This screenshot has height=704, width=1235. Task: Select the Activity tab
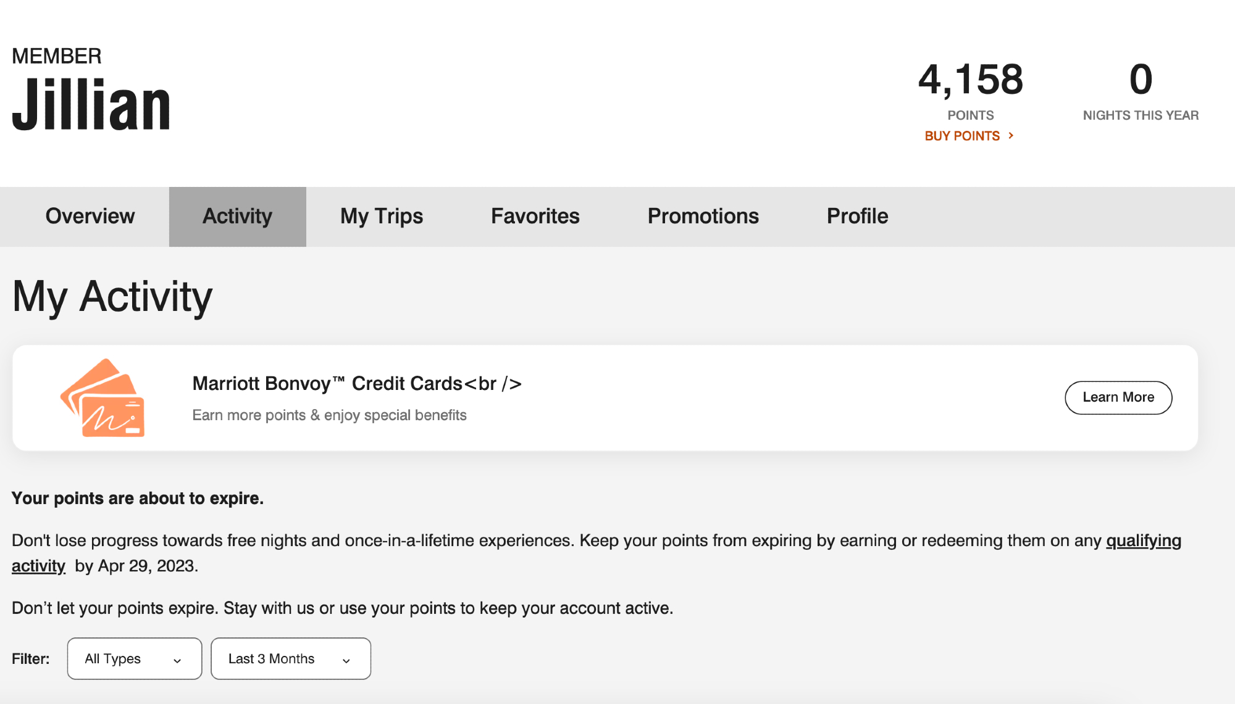click(x=237, y=217)
